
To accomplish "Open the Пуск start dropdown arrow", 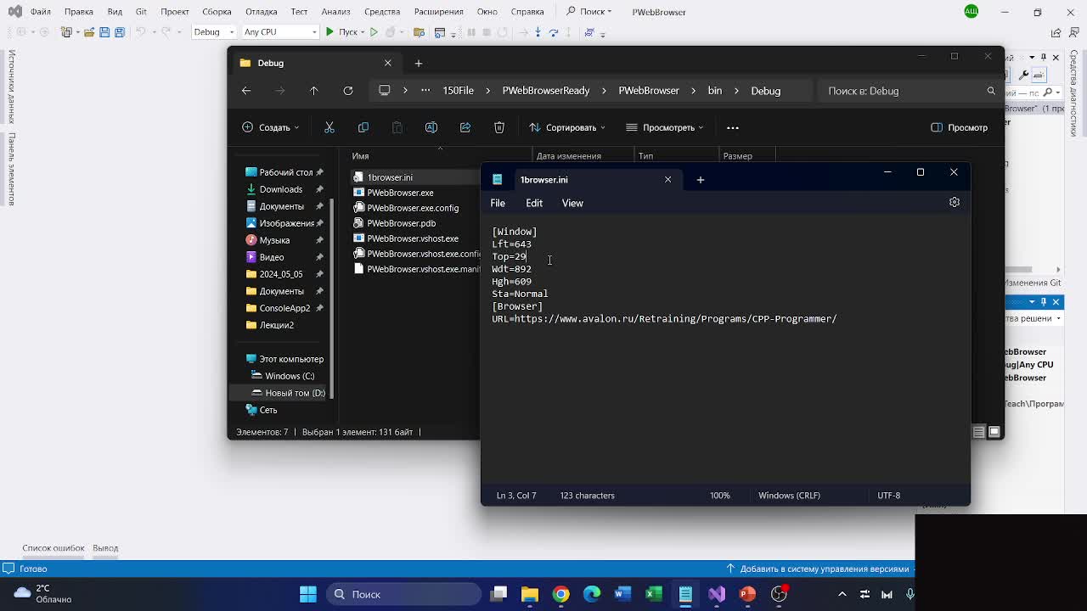I will tap(363, 32).
